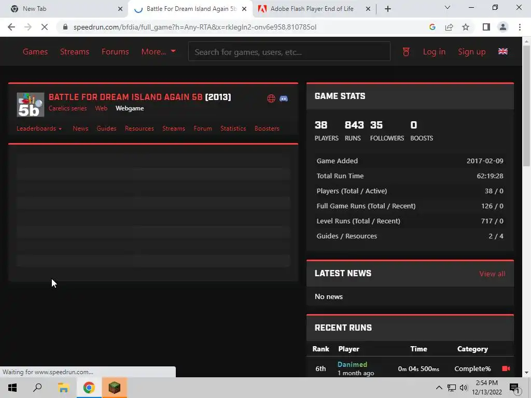Select the Battle For Dream Island tab
This screenshot has height=398, width=531.
(x=191, y=9)
